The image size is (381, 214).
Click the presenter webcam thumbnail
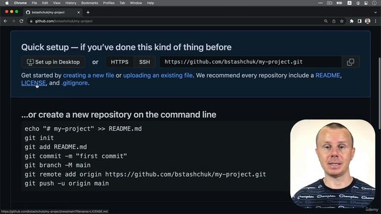pos(333,163)
